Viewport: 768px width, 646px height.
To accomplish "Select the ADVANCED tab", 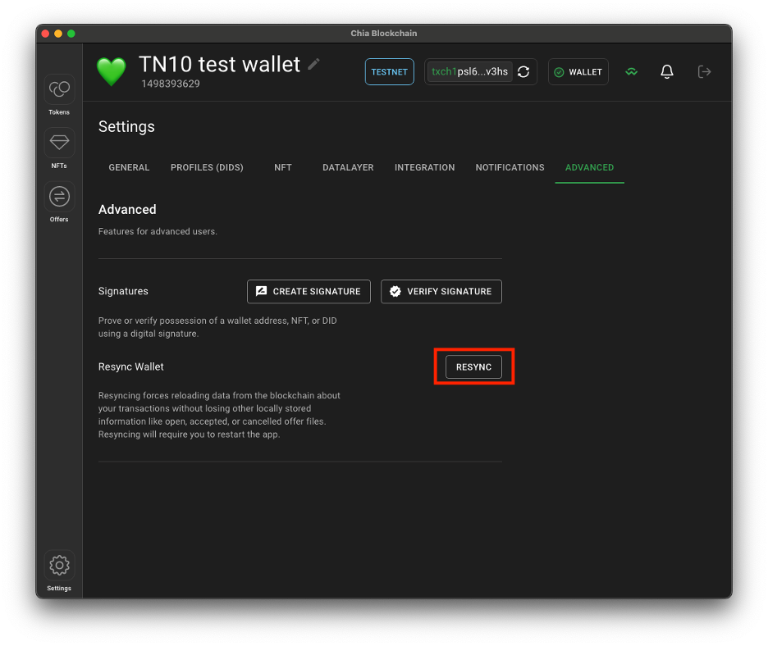I will (x=589, y=167).
